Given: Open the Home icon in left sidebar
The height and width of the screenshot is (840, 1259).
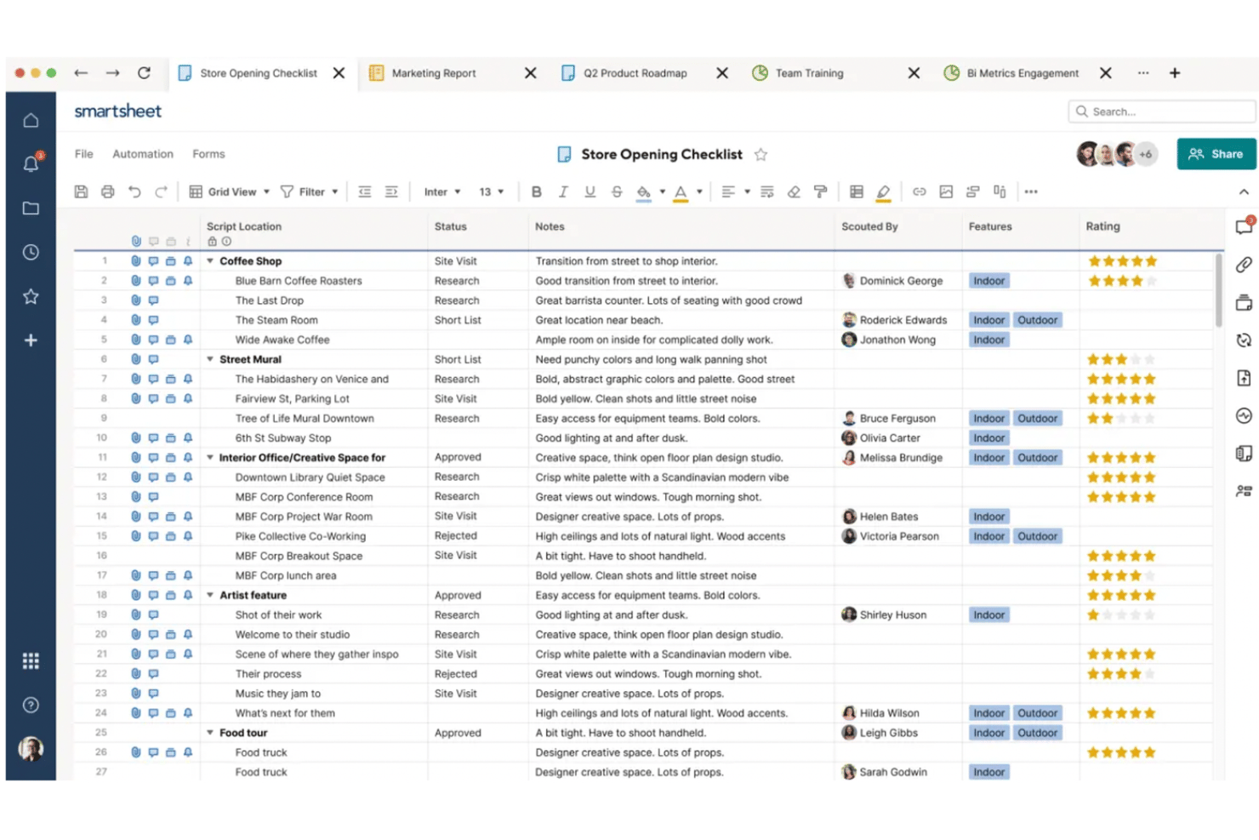Looking at the screenshot, I should 31,120.
